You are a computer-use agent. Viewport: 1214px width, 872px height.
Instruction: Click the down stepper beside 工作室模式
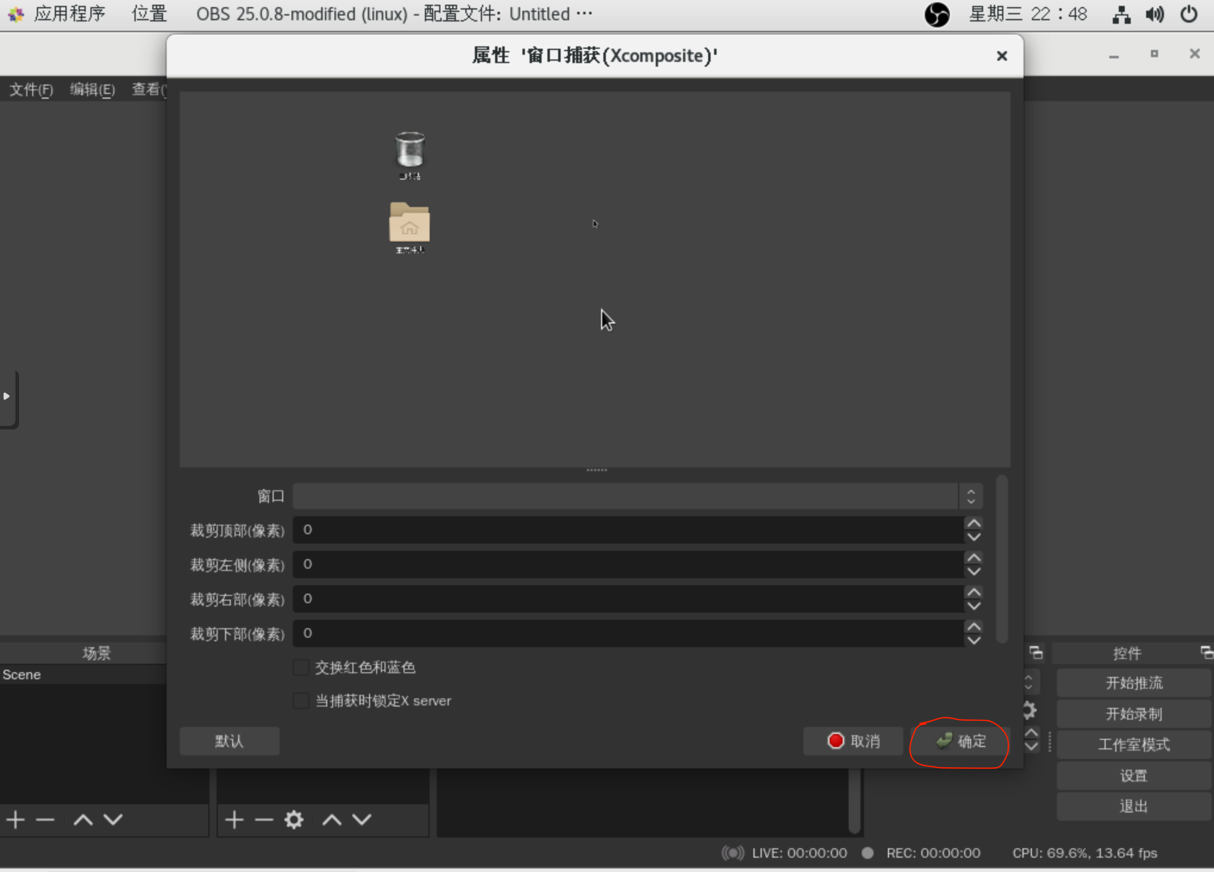[1032, 746]
